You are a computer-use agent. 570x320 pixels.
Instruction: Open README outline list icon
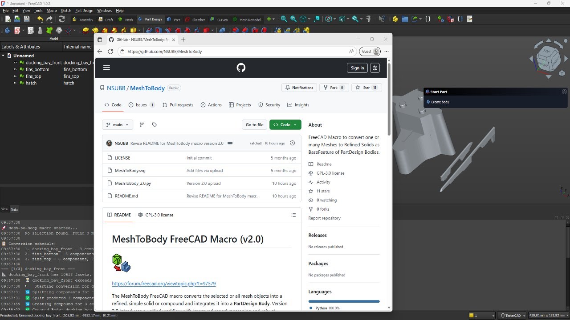click(293, 215)
